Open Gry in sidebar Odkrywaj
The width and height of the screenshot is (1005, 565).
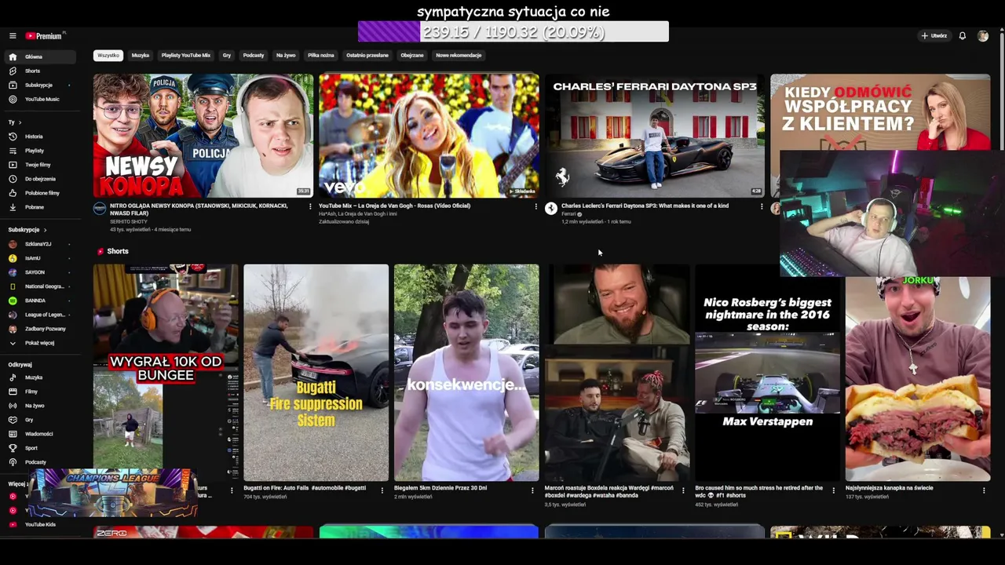(39, 420)
